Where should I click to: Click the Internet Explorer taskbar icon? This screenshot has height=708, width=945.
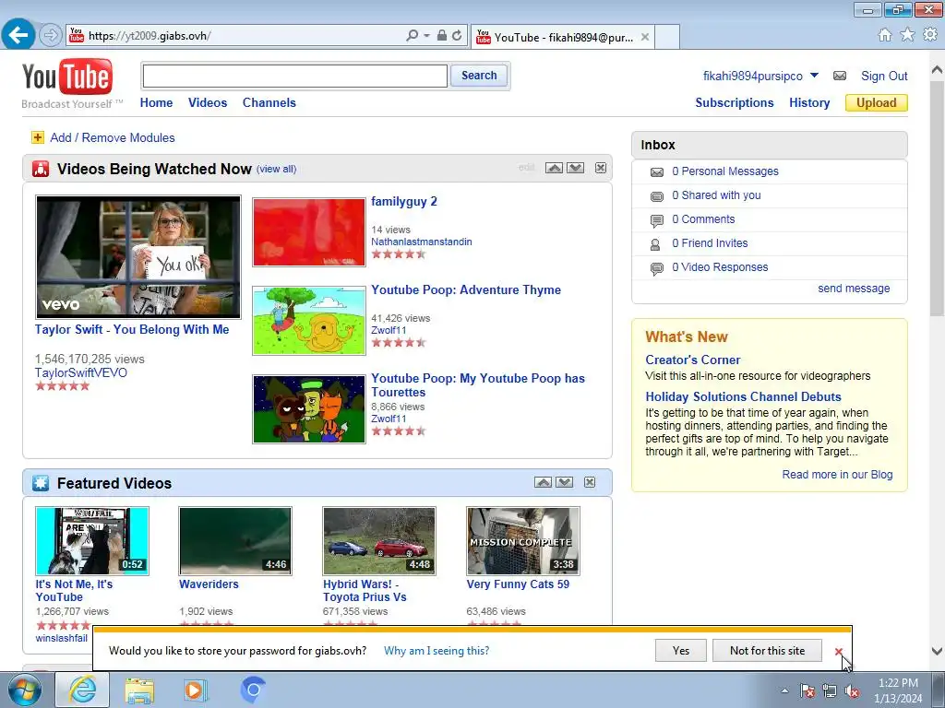point(82,690)
